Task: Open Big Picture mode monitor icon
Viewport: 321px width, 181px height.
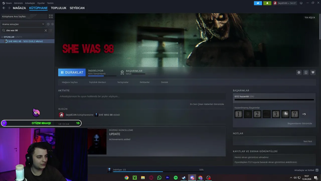Action: [301, 3]
